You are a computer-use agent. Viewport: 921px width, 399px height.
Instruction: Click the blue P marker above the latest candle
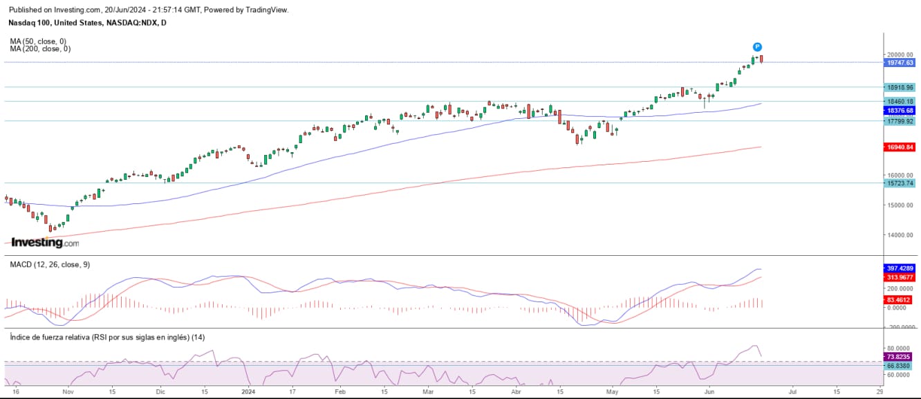point(757,46)
